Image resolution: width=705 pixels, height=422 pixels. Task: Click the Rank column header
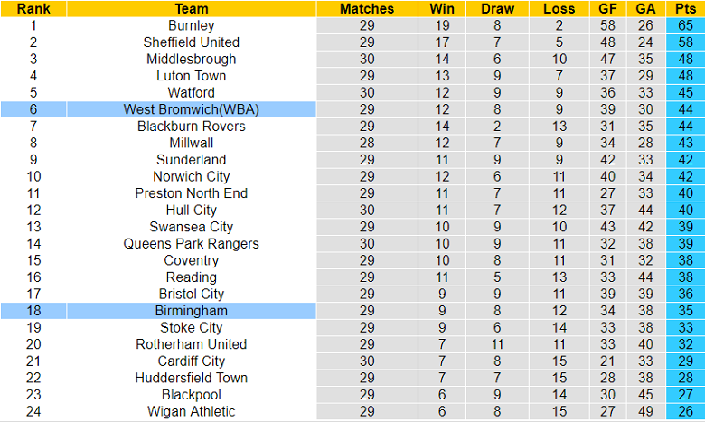click(33, 9)
